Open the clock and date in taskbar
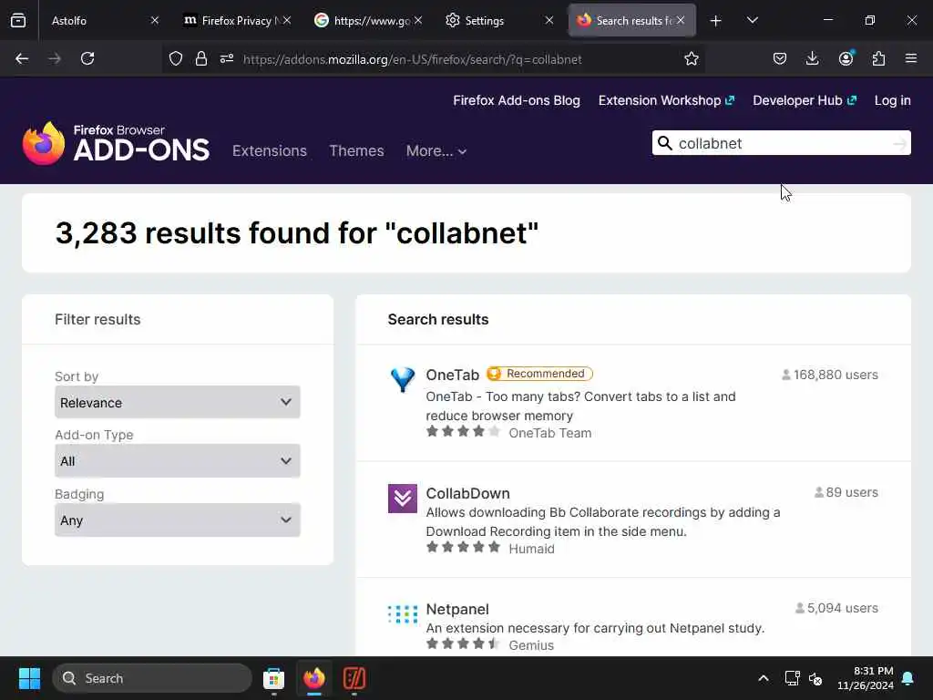The height and width of the screenshot is (700, 933). point(866,678)
